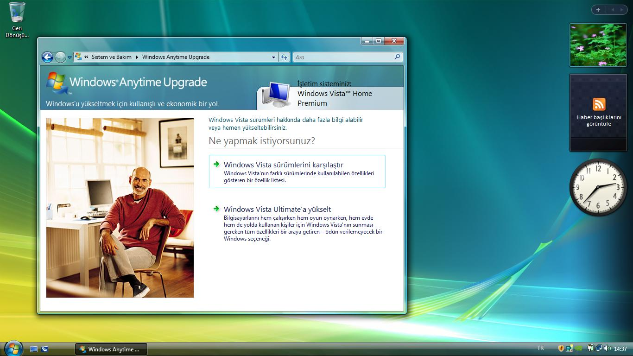Click the TR language indicator
Image resolution: width=633 pixels, height=356 pixels.
click(540, 348)
